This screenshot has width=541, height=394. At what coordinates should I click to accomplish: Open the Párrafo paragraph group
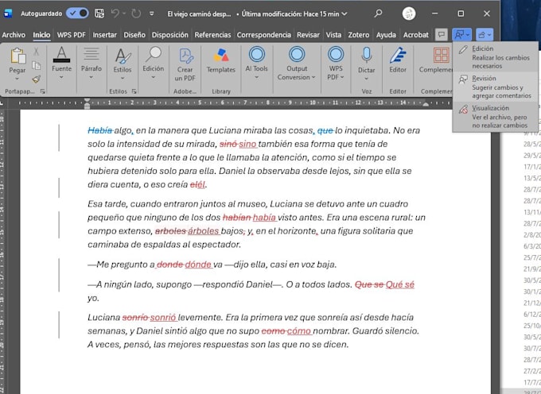point(91,63)
